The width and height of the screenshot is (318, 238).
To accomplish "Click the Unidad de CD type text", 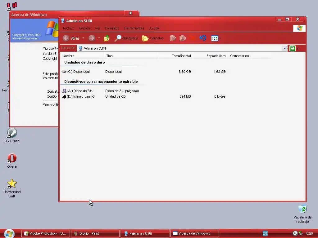I will (x=116, y=97).
